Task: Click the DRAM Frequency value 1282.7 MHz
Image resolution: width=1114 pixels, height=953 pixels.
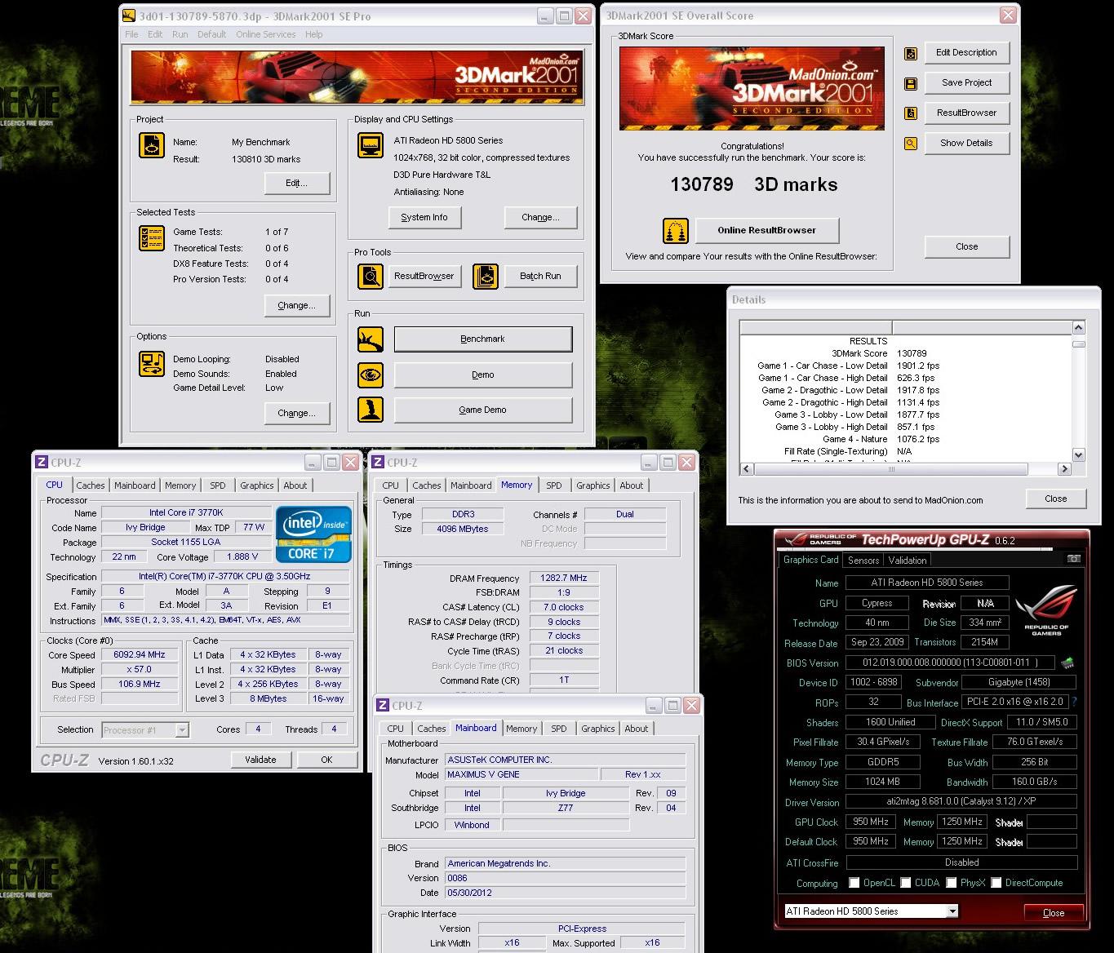Action: [564, 578]
